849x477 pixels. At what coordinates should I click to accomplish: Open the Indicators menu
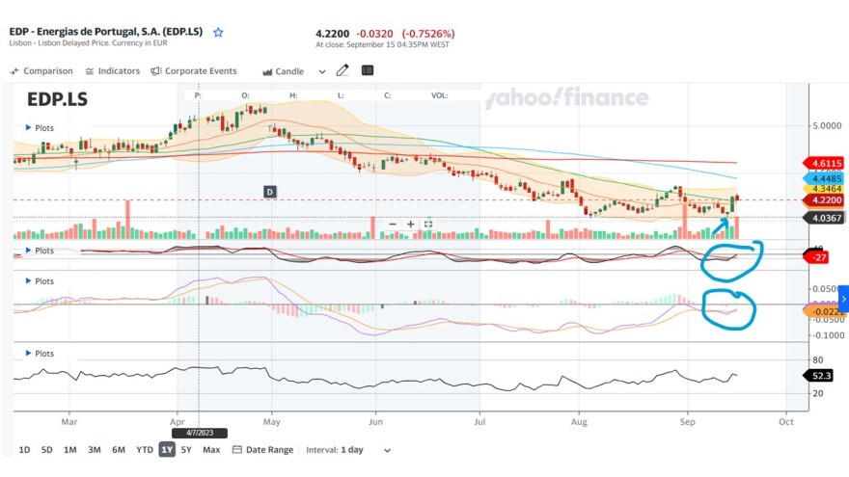click(113, 71)
